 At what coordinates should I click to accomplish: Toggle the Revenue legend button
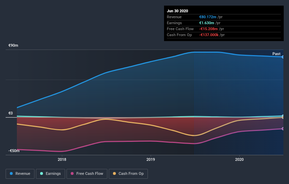pos(20,174)
